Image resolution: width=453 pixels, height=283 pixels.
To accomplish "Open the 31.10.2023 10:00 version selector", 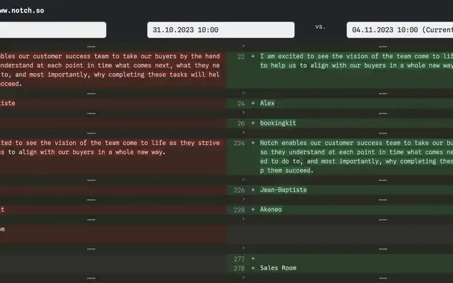I will [221, 29].
